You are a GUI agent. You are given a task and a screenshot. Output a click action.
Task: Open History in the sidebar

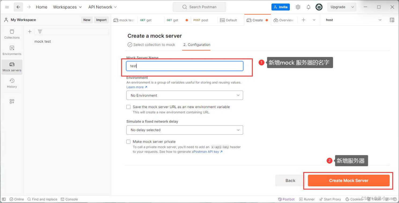[12, 83]
